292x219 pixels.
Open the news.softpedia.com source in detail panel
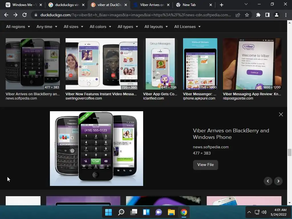[211, 147]
